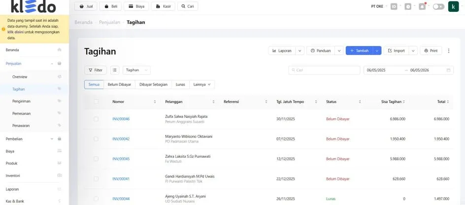Click the clock icon in header

pos(408,6)
